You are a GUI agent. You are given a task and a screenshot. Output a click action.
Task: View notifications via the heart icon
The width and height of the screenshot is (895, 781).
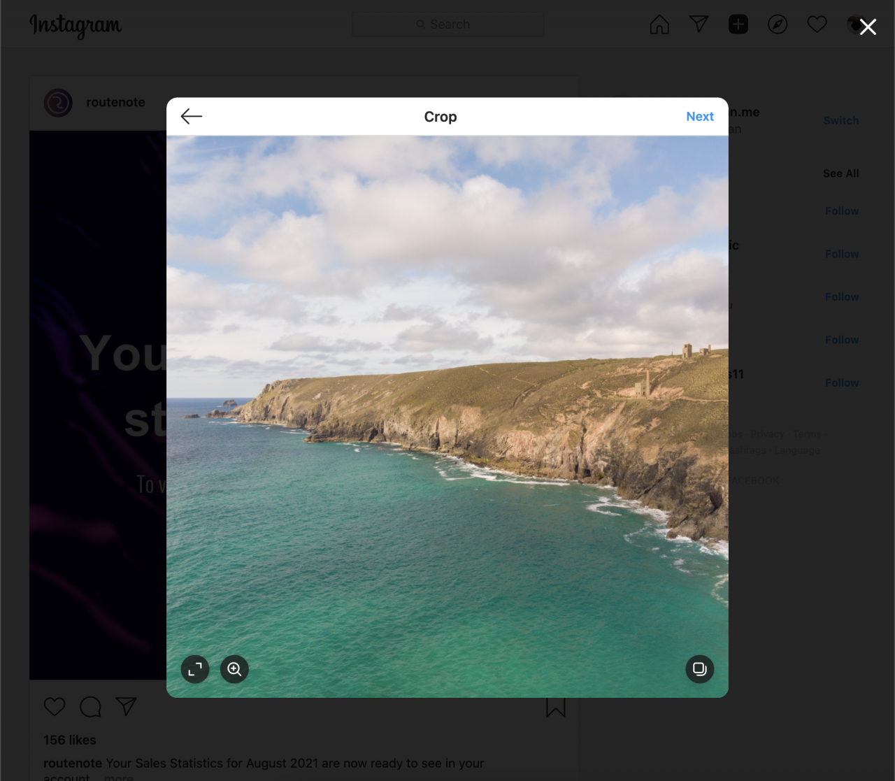pyautogui.click(x=816, y=23)
